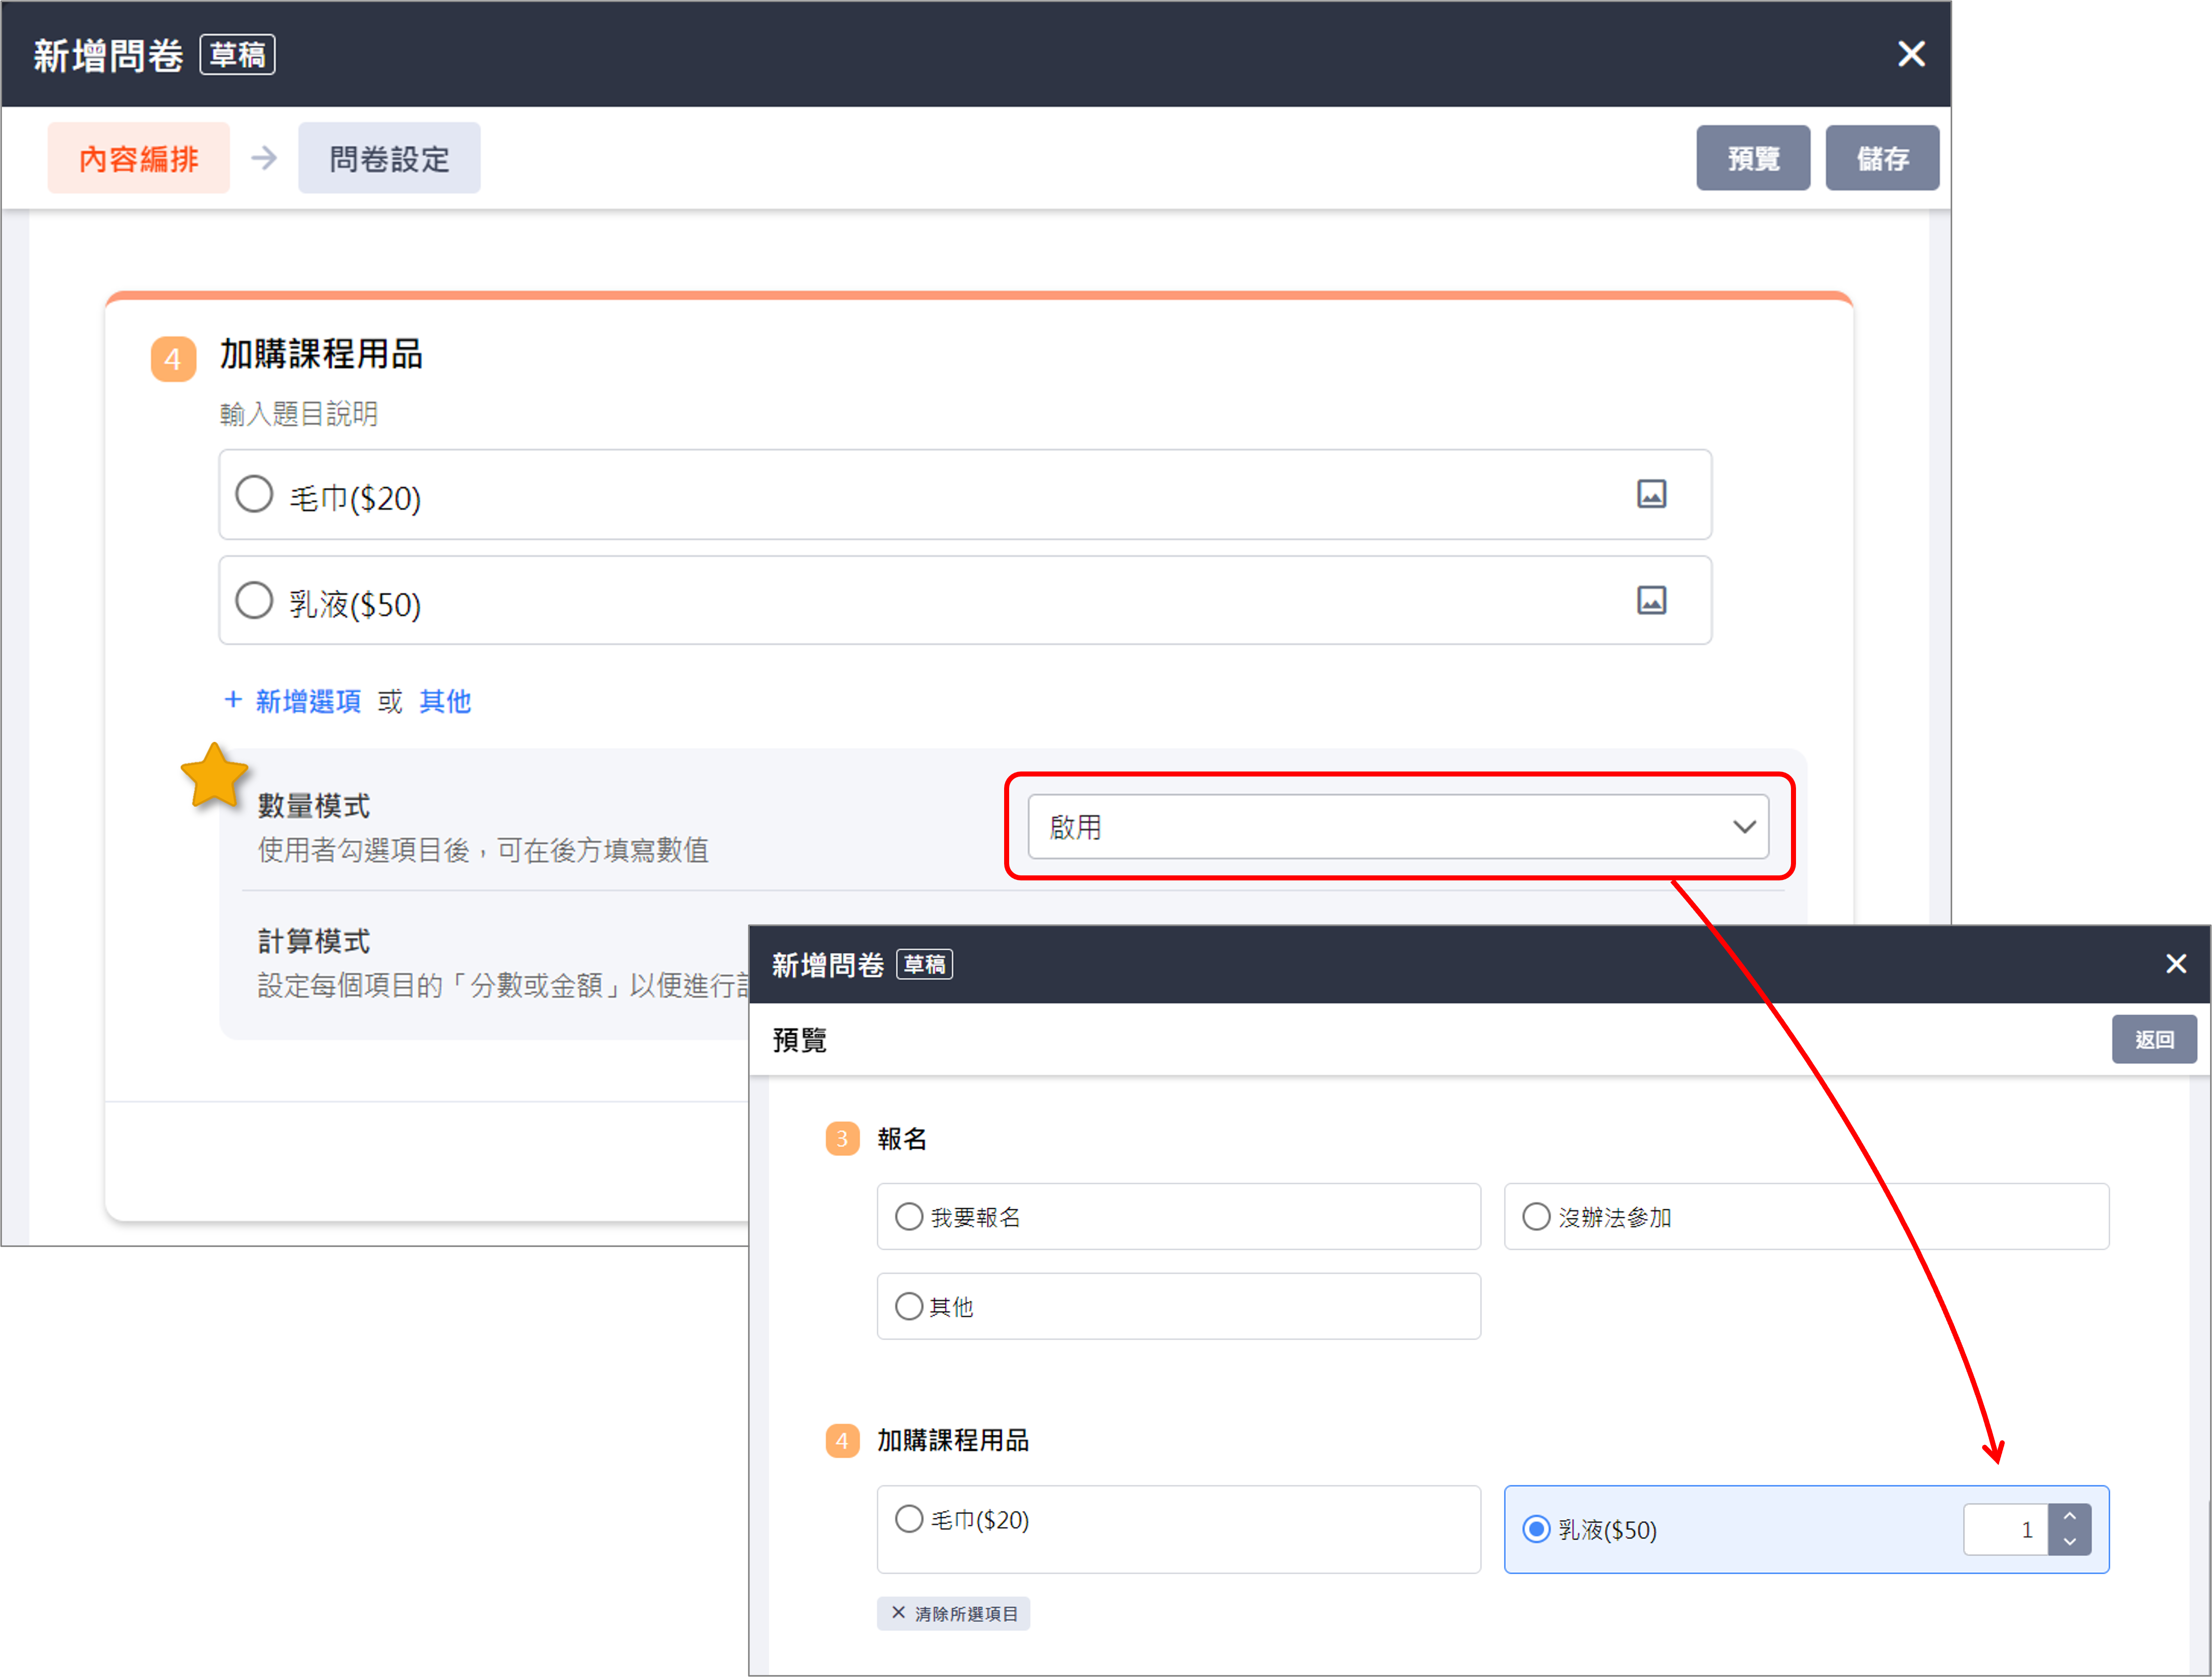This screenshot has height=1677, width=2212.
Task: Add image to 毛巾($20) option
Action: point(1651,494)
